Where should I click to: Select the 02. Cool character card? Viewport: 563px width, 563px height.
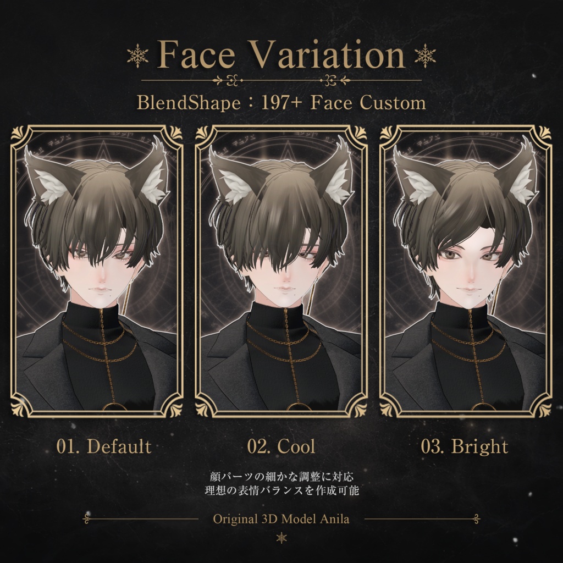click(281, 272)
